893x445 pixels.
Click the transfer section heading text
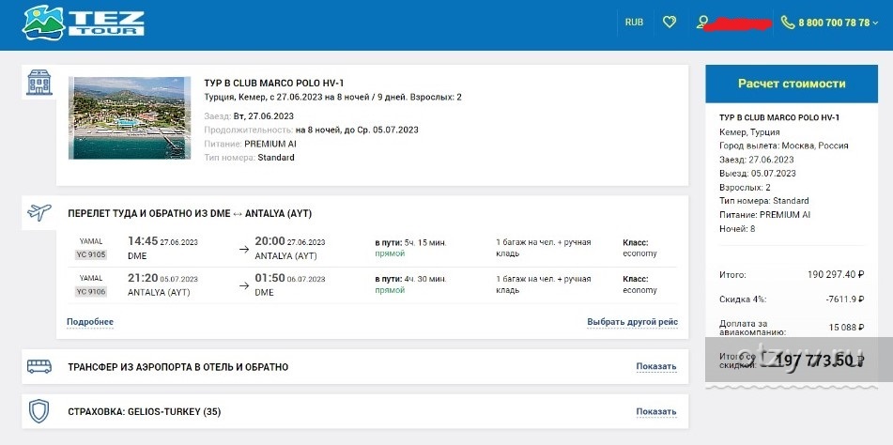pos(177,367)
